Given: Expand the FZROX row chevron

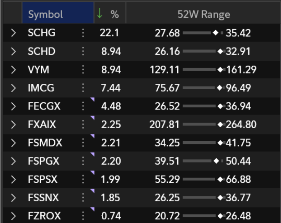Looking at the screenshot, I should coord(13,216).
